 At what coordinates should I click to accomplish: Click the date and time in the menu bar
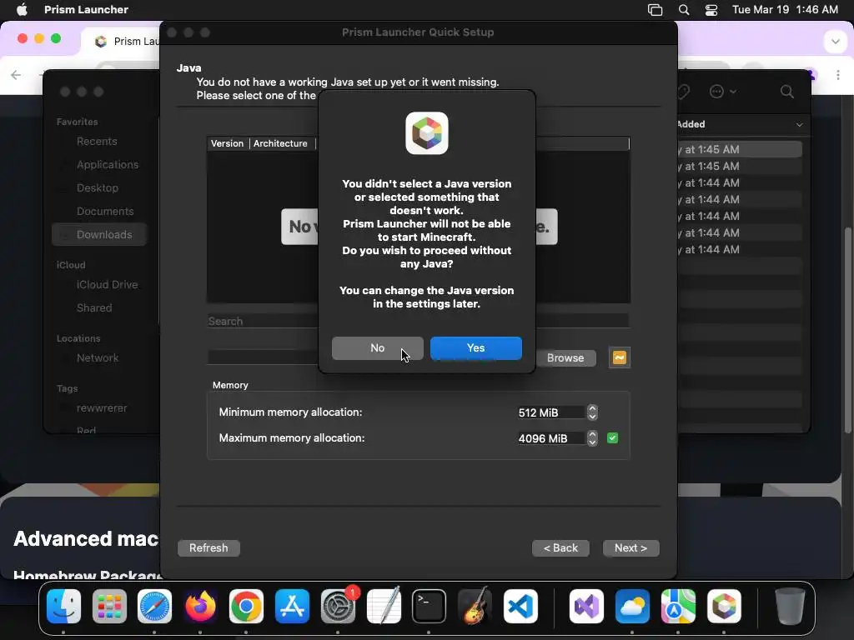(x=785, y=9)
